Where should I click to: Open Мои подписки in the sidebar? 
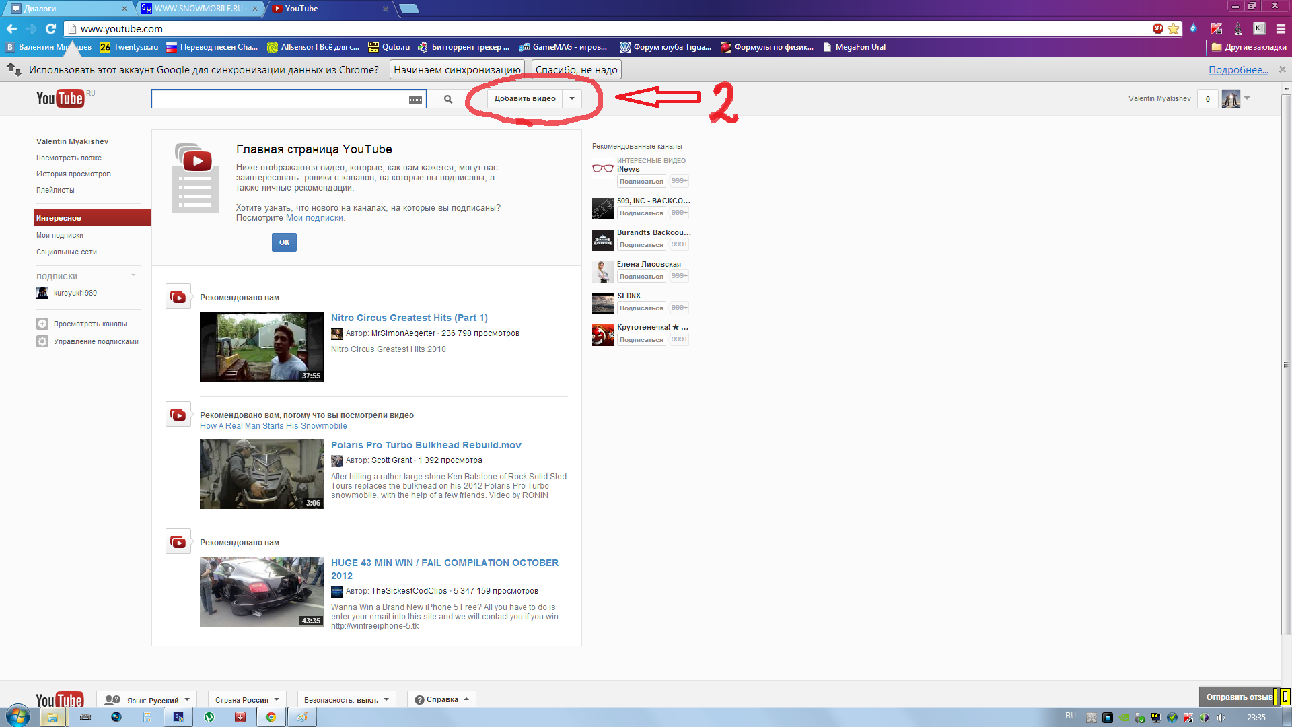click(60, 235)
